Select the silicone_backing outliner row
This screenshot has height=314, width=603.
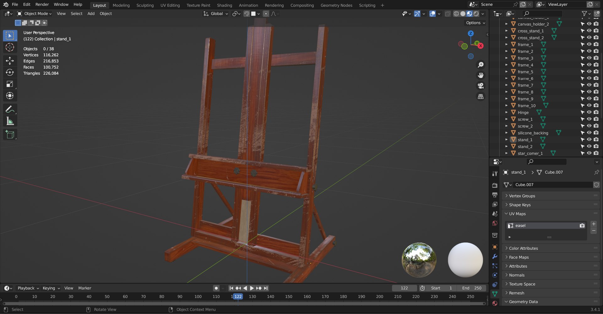545,133
